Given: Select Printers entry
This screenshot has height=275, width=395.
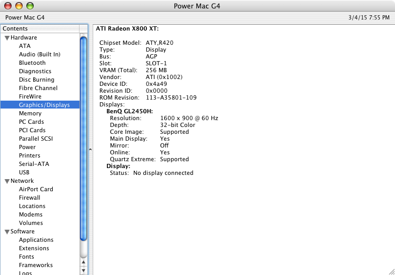Looking at the screenshot, I should (x=29, y=155).
